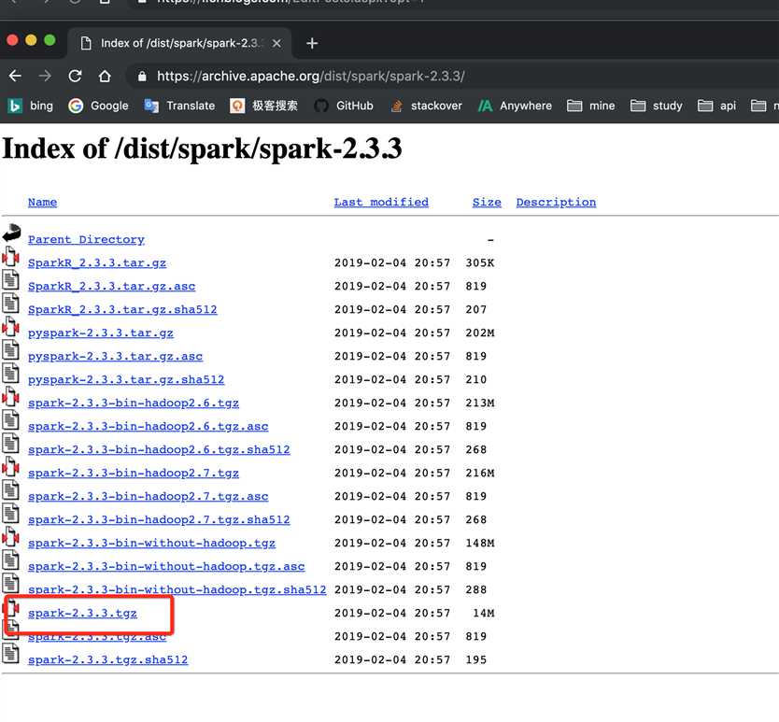This screenshot has width=779, height=722.
Task: Open spark-2.3.3-bin-hadoop2.7.tgz.asc link
Action: [149, 496]
